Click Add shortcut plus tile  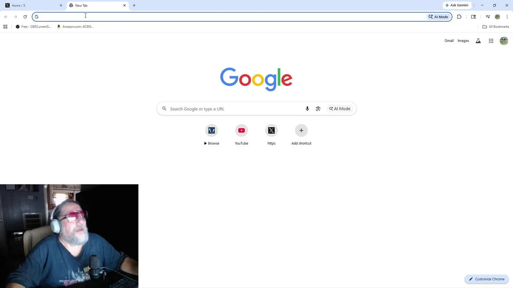point(301,135)
